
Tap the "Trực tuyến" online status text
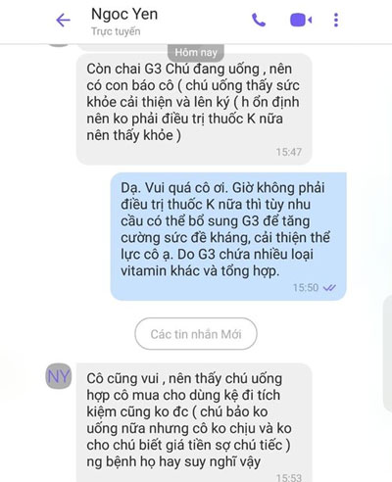116,31
